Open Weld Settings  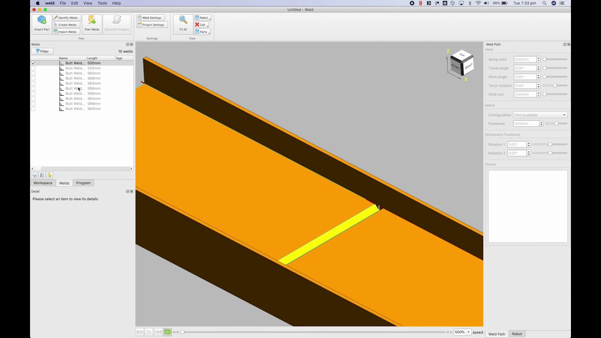[x=150, y=18]
